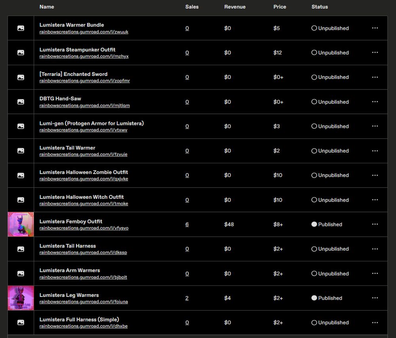This screenshot has width=396, height=338.
Task: Click placeholder image icon for Halloween Witch Outfit
Action: click(x=21, y=200)
